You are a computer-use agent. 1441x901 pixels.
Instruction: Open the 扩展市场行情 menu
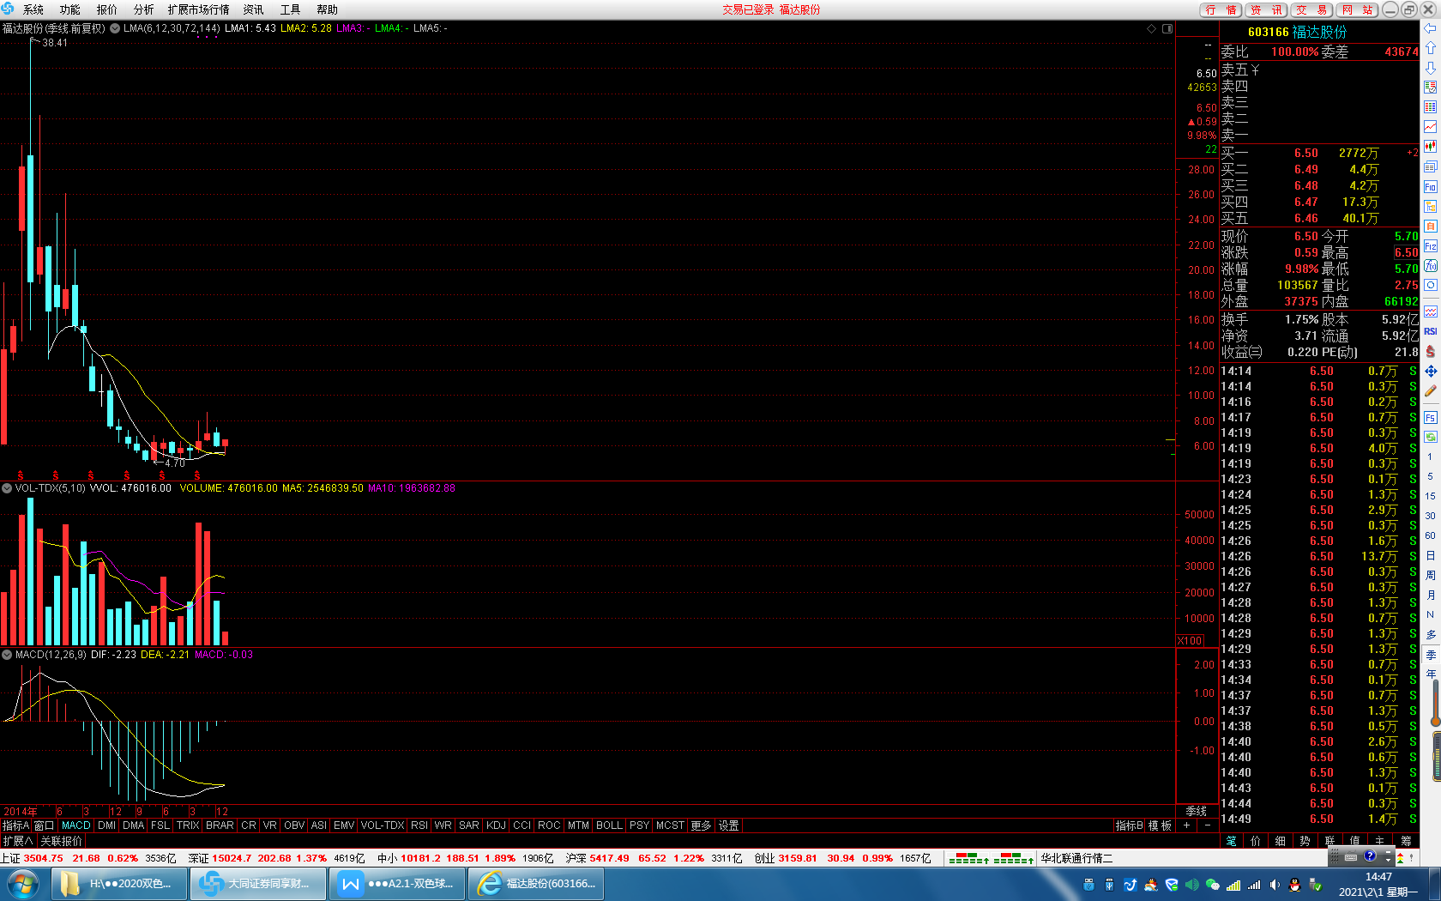click(199, 9)
